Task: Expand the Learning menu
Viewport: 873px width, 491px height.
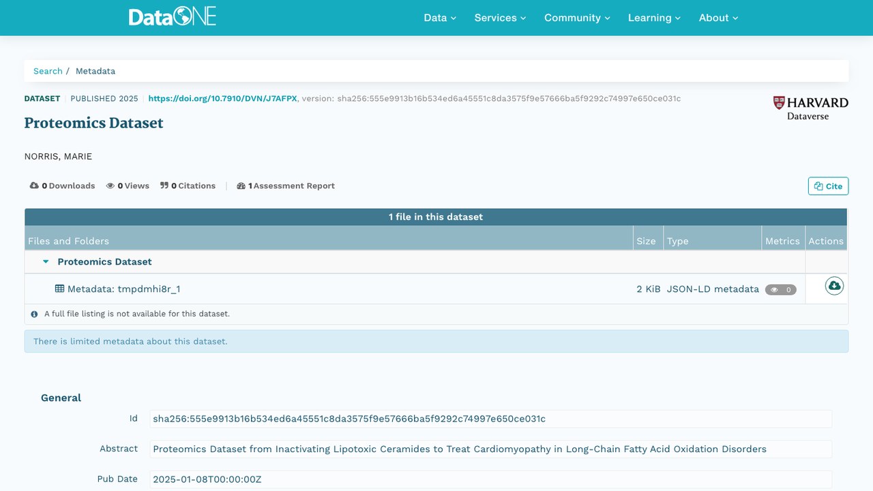Action: [655, 18]
